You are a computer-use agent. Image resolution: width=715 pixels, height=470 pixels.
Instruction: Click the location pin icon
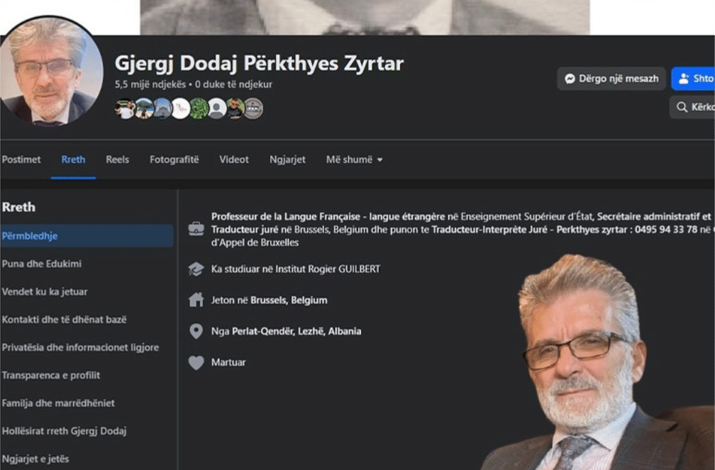pos(196,331)
